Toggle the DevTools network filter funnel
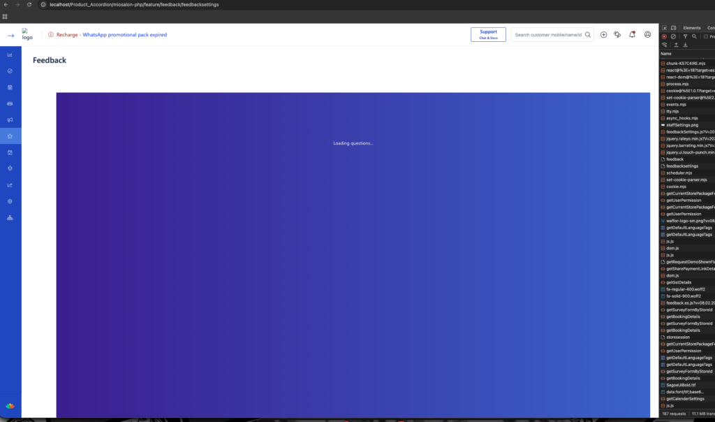 pyautogui.click(x=686, y=36)
